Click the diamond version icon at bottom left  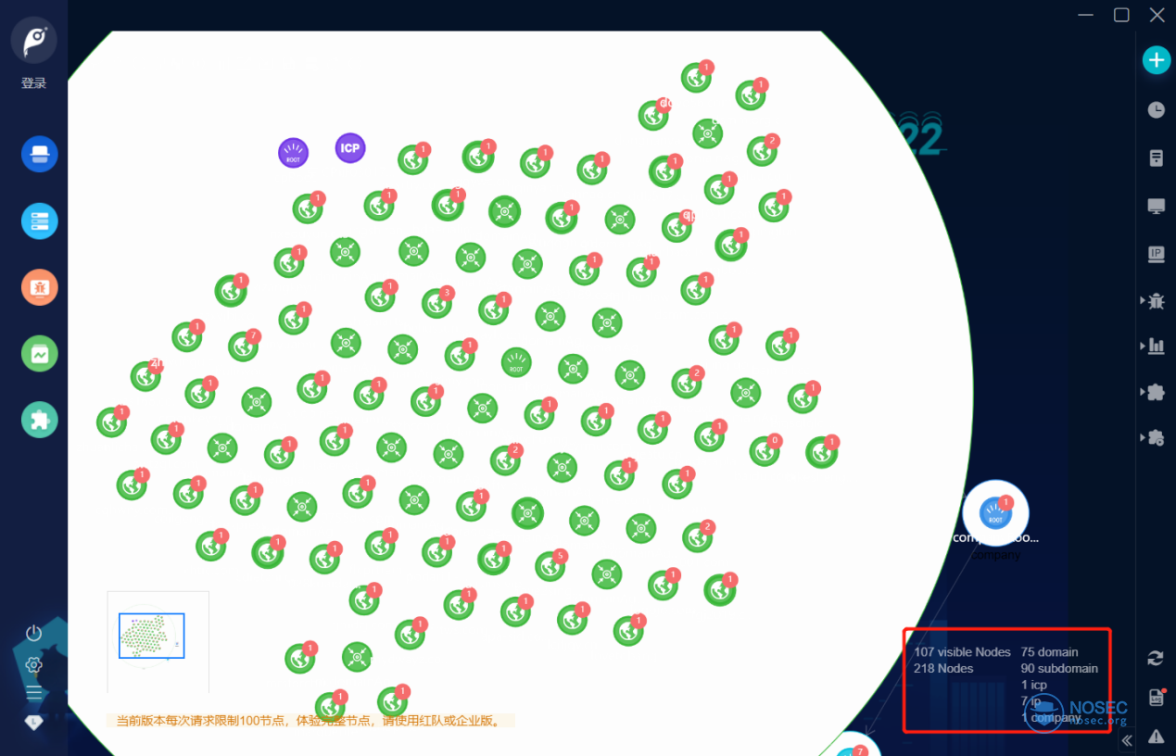pyautogui.click(x=34, y=723)
